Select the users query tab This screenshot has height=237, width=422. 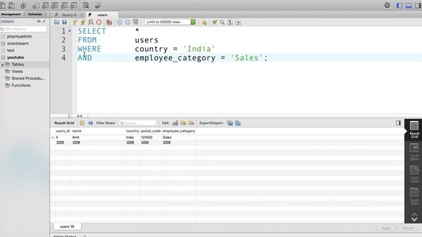pos(102,15)
